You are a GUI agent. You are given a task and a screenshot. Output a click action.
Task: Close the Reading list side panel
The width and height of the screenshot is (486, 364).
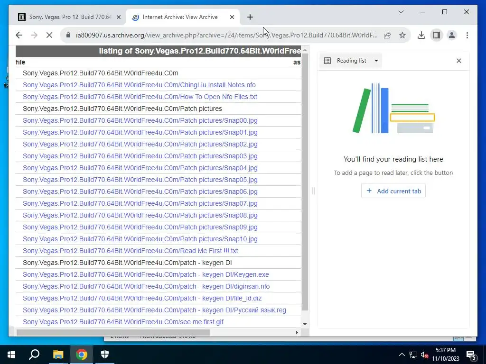[x=459, y=61]
